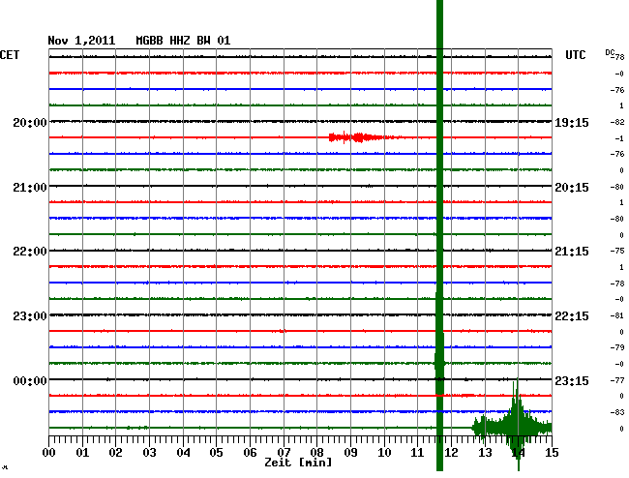This screenshot has height=478, width=629.
Task: Click the DC offset value '-81'
Action: 617,315
